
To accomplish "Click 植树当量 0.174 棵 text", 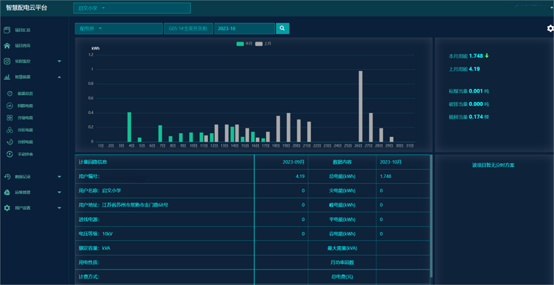I will (469, 117).
